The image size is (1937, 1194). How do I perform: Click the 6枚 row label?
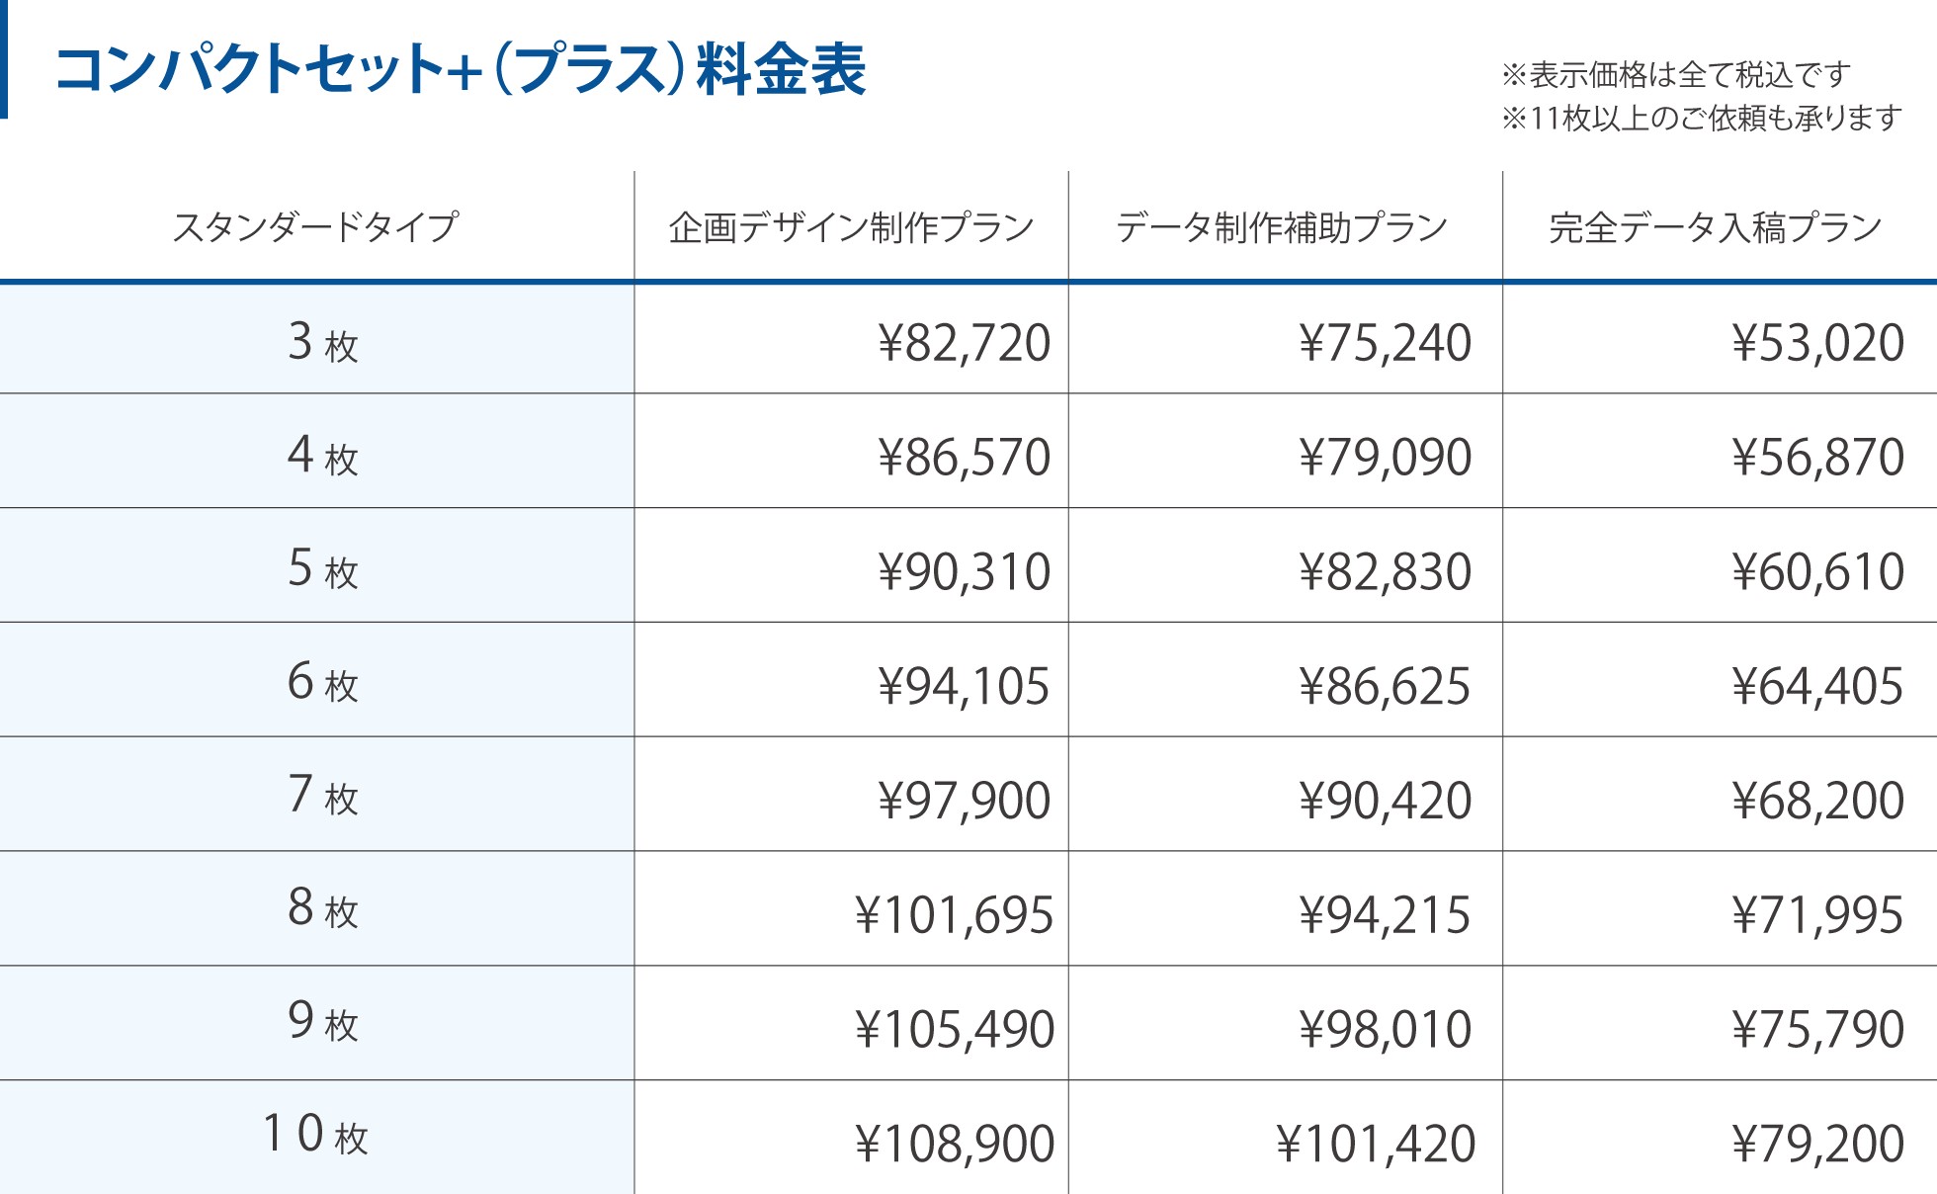pos(322,682)
